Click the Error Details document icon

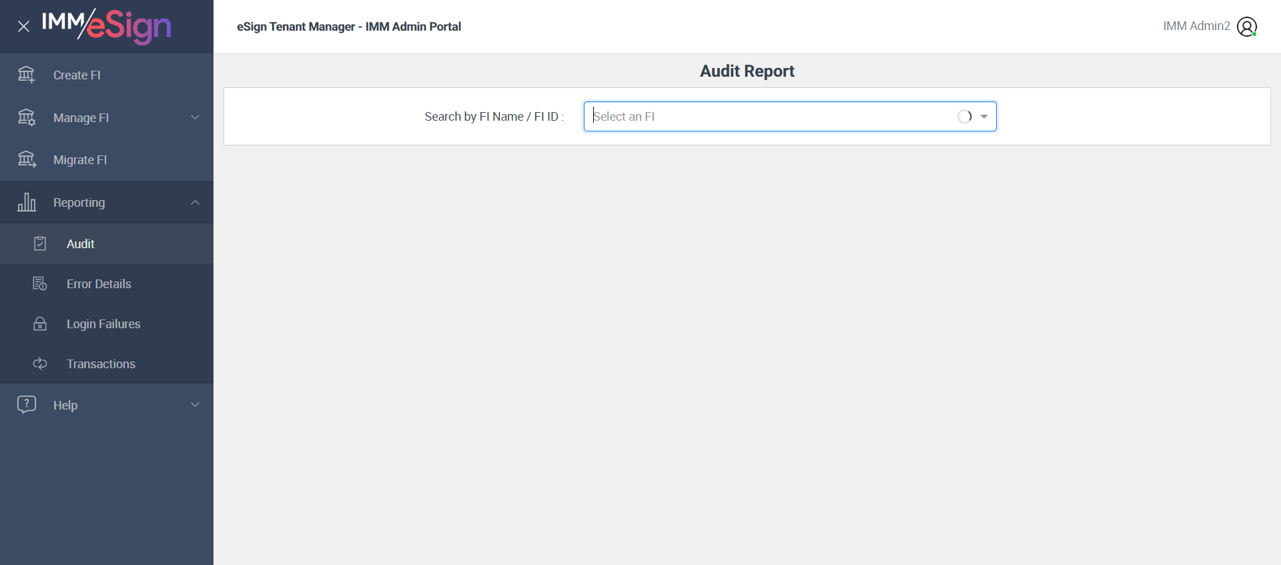pos(40,284)
